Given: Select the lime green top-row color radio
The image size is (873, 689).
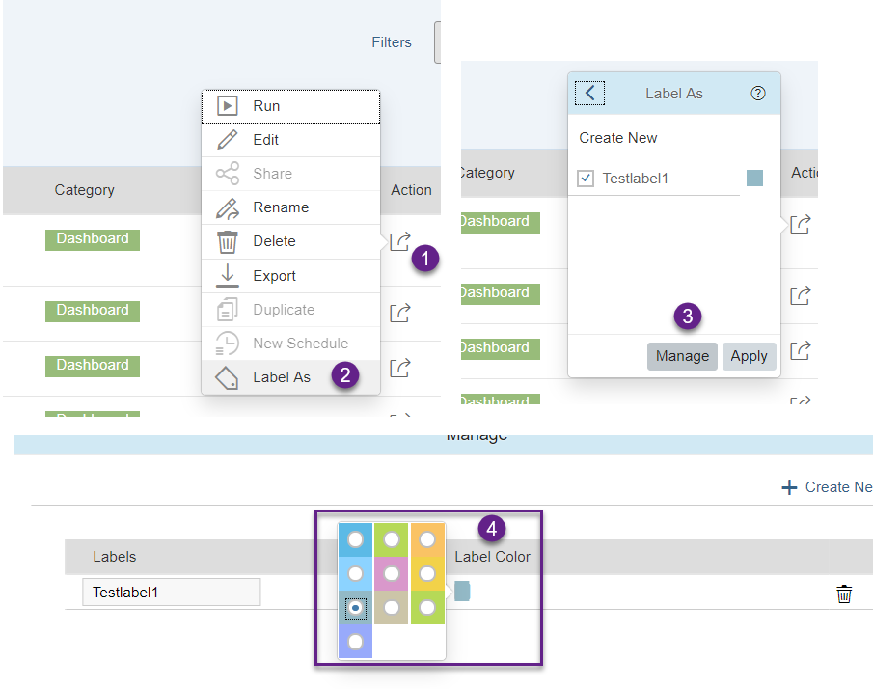Looking at the screenshot, I should pyautogui.click(x=392, y=539).
